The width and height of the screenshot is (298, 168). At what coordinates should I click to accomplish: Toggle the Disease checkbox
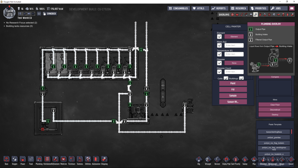tap(219, 63)
